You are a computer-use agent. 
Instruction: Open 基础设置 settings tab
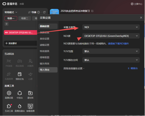(48, 26)
